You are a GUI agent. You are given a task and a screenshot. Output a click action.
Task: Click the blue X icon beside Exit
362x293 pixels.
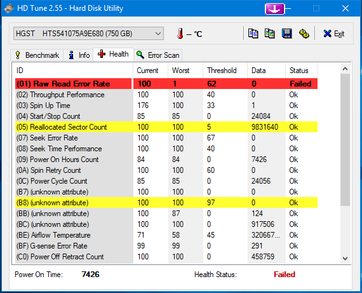pyautogui.click(x=327, y=34)
